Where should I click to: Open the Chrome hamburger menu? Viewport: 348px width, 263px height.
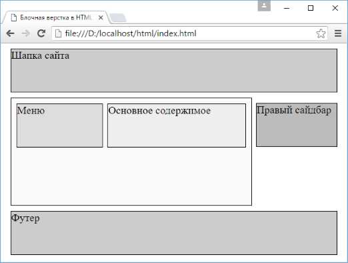coord(338,33)
